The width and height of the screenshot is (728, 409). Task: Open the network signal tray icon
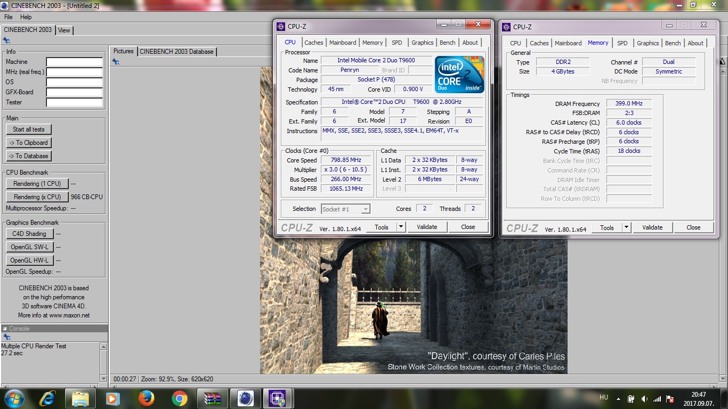pos(657,398)
